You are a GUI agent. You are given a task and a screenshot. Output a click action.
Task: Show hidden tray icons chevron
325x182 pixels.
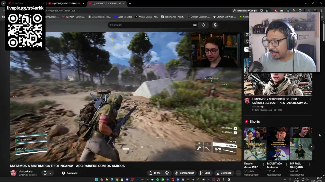tap(285, 179)
